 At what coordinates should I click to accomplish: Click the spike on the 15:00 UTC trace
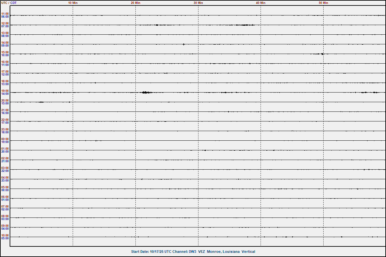[x=322, y=54]
